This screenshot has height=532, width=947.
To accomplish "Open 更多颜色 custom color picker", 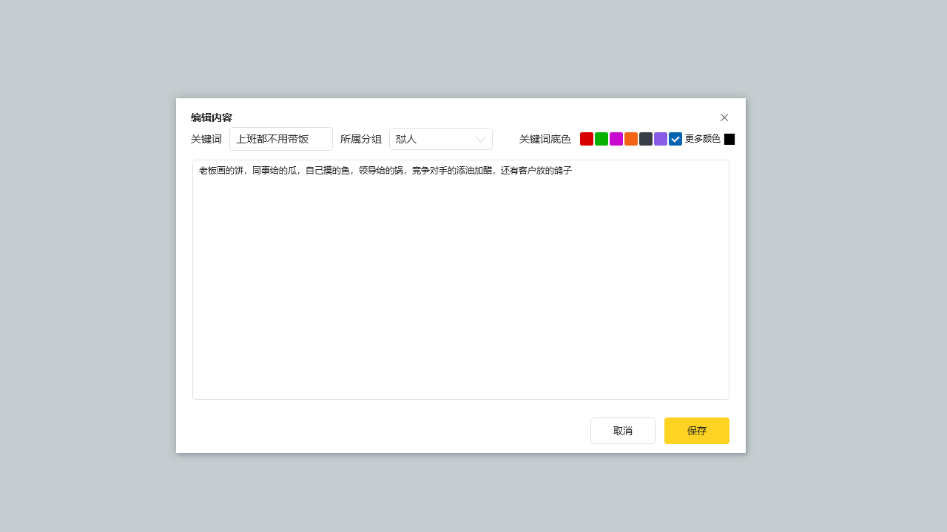I will 700,139.
